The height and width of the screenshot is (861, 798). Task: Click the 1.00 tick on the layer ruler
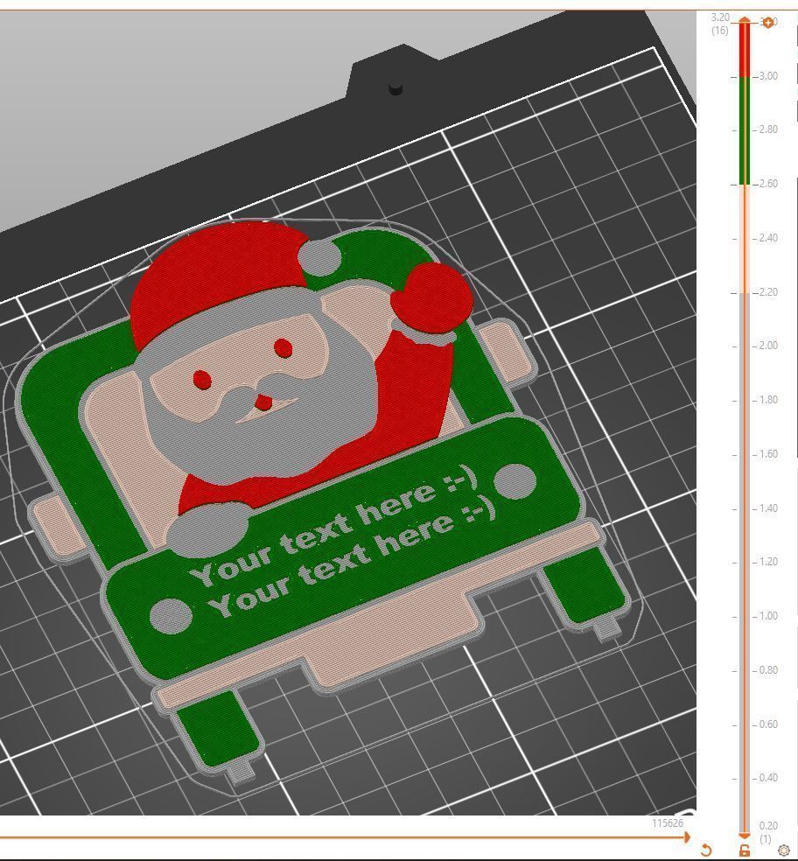click(x=767, y=616)
